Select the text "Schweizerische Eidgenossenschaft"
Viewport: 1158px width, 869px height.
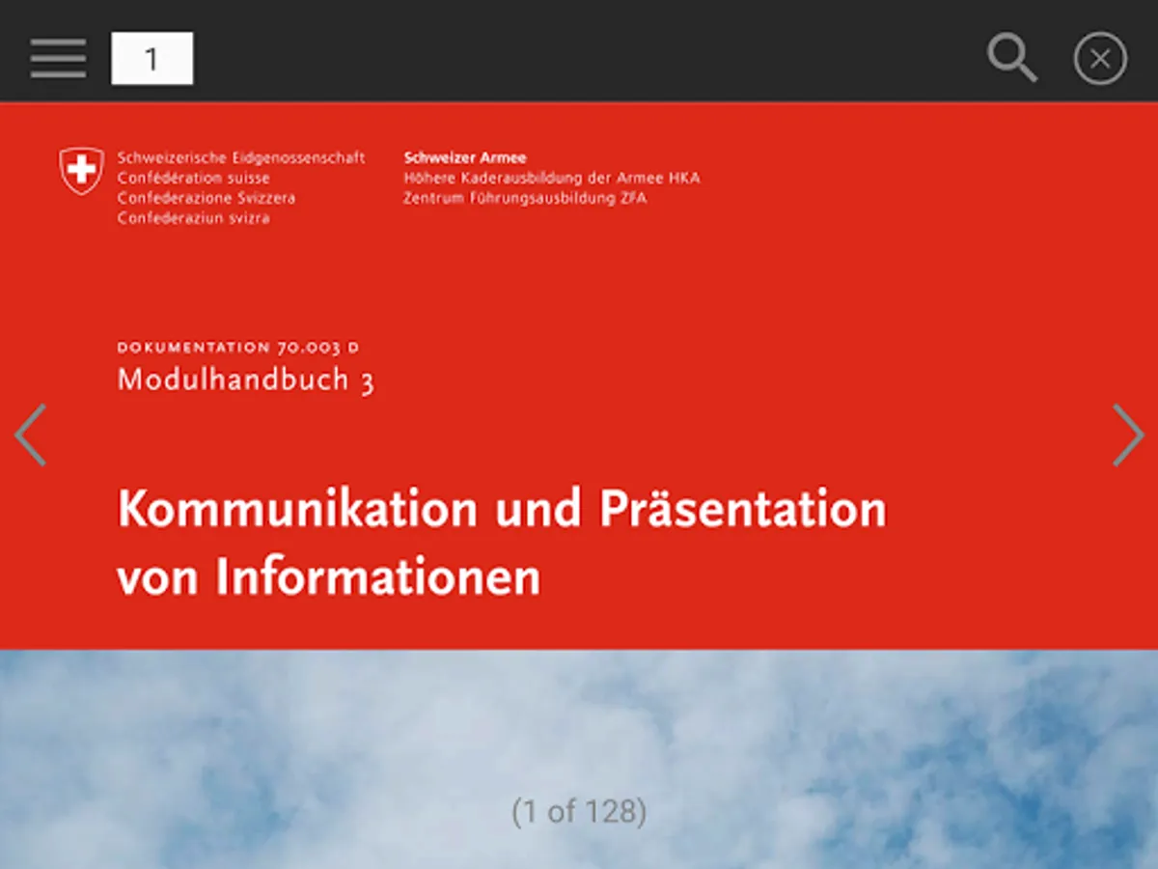[241, 157]
